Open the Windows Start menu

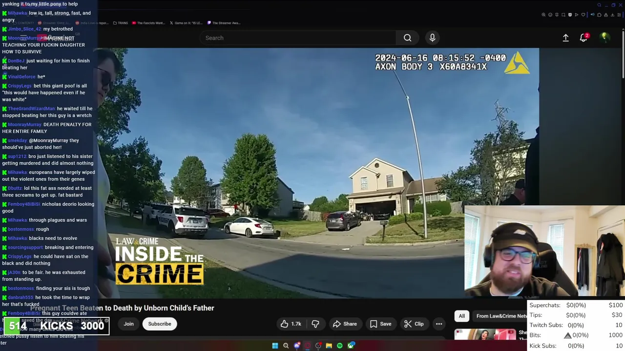point(275,346)
